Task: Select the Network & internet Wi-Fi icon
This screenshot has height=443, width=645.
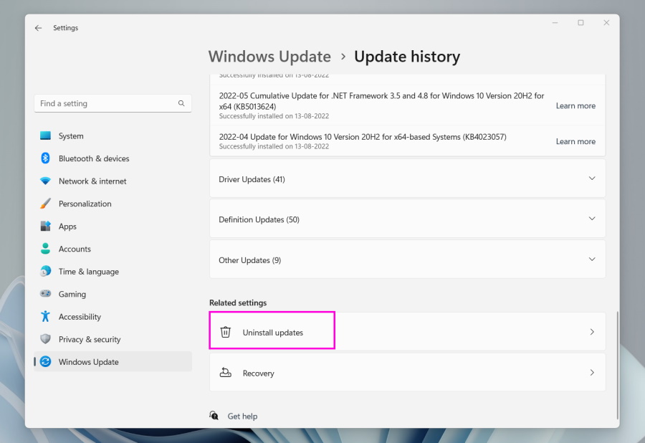Action: click(45, 181)
